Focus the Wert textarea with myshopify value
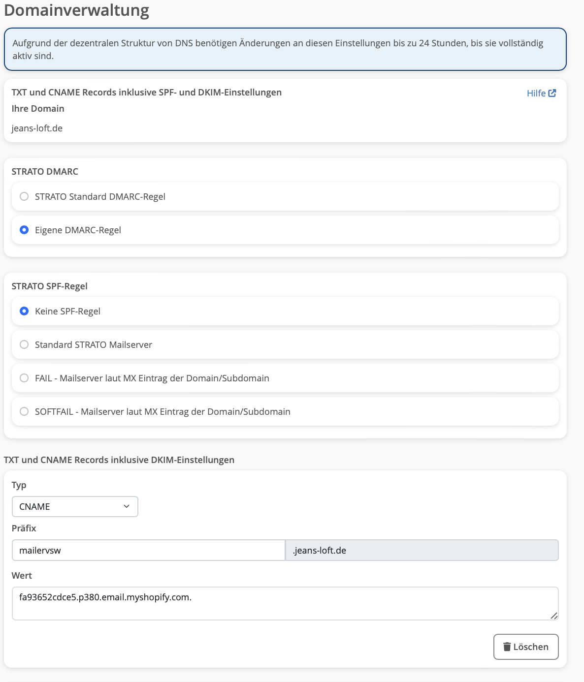The height and width of the screenshot is (682, 584). (x=285, y=603)
